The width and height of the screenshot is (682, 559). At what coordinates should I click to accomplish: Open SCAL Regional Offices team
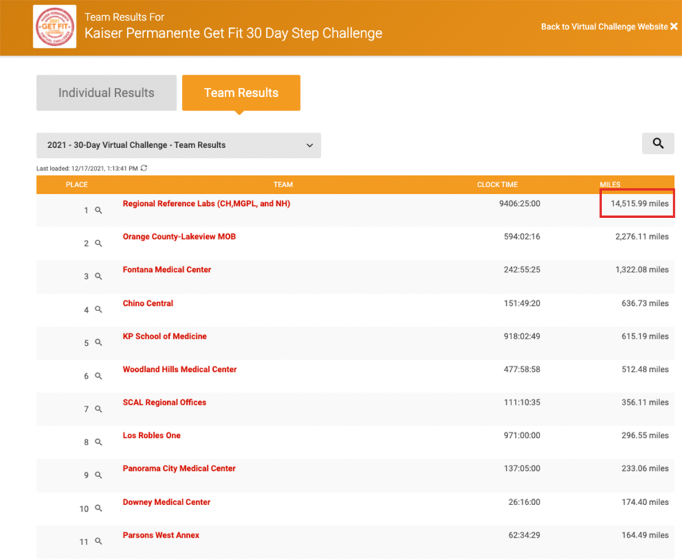165,402
